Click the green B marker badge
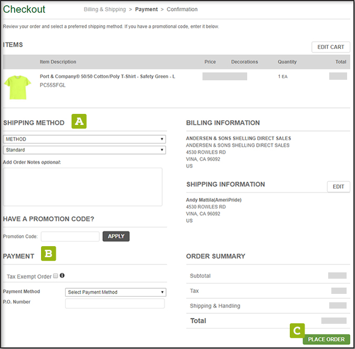 48,254
